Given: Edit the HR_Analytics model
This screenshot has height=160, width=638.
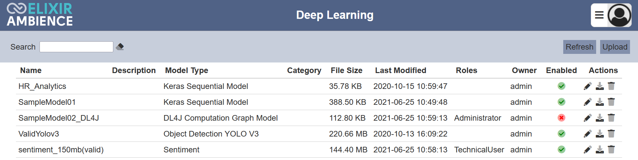Looking at the screenshot, I should click(587, 86).
